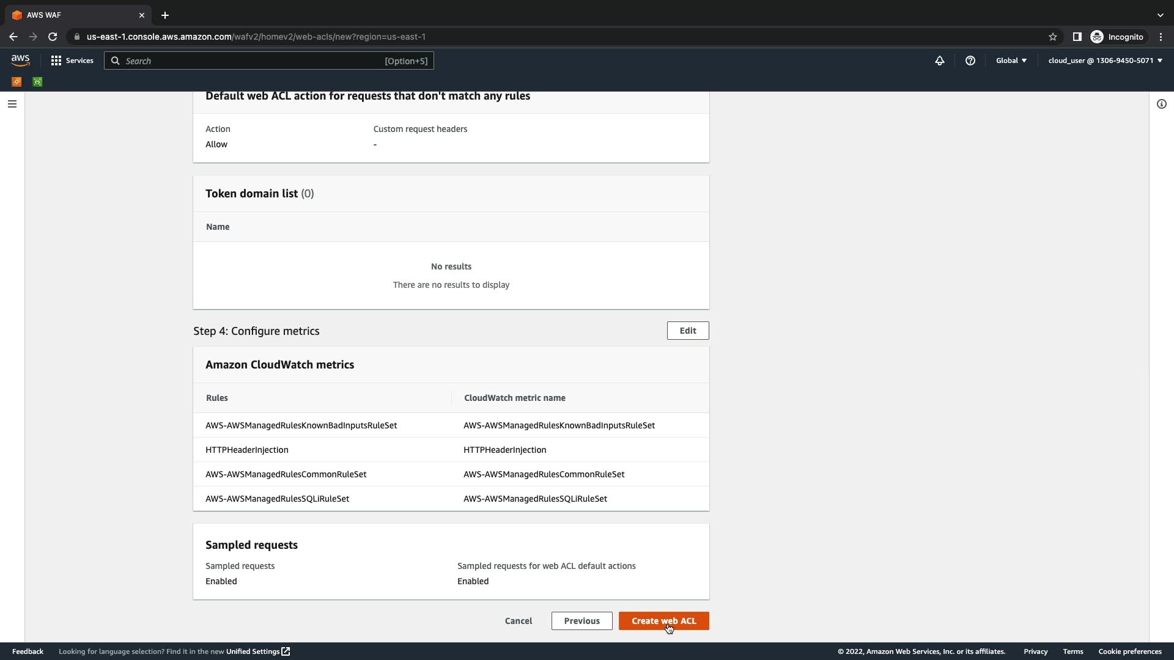
Task: Open the AWS console home logo
Action: point(20,60)
